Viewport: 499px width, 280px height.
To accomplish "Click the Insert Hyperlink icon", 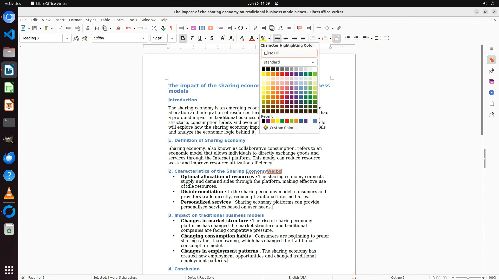I will pyautogui.click(x=255, y=28).
